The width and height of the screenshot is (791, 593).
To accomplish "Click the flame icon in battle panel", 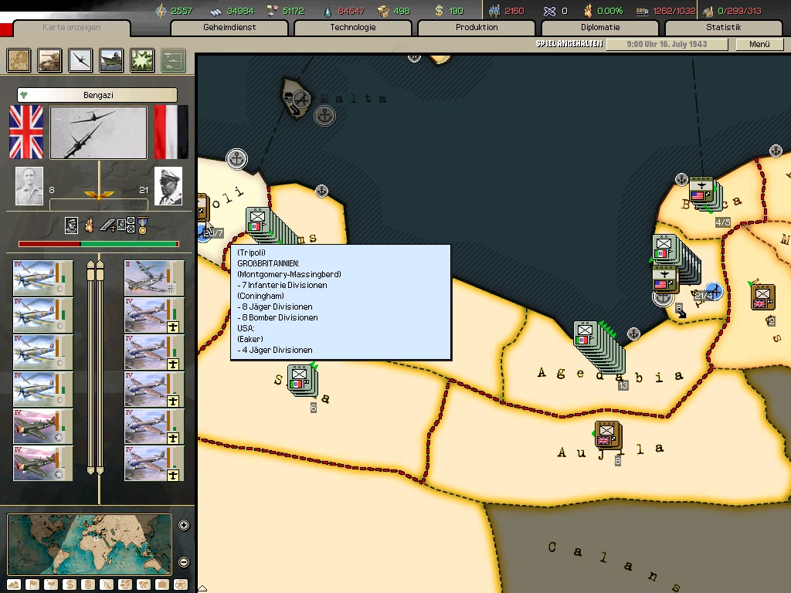I will point(90,225).
